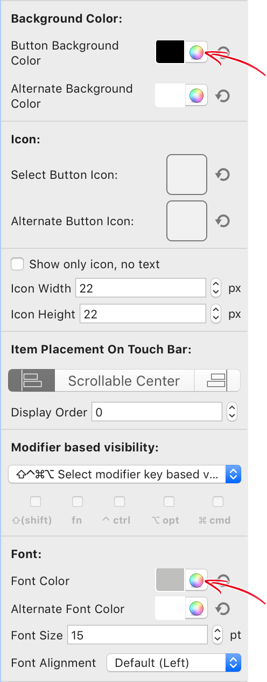Adjust the Icon Width stepper arrows
The width and height of the screenshot is (267, 682).
[x=216, y=288]
